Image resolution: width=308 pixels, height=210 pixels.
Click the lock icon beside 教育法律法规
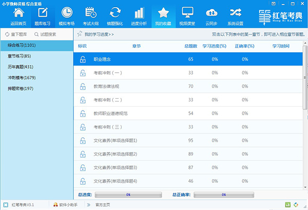click(82, 87)
